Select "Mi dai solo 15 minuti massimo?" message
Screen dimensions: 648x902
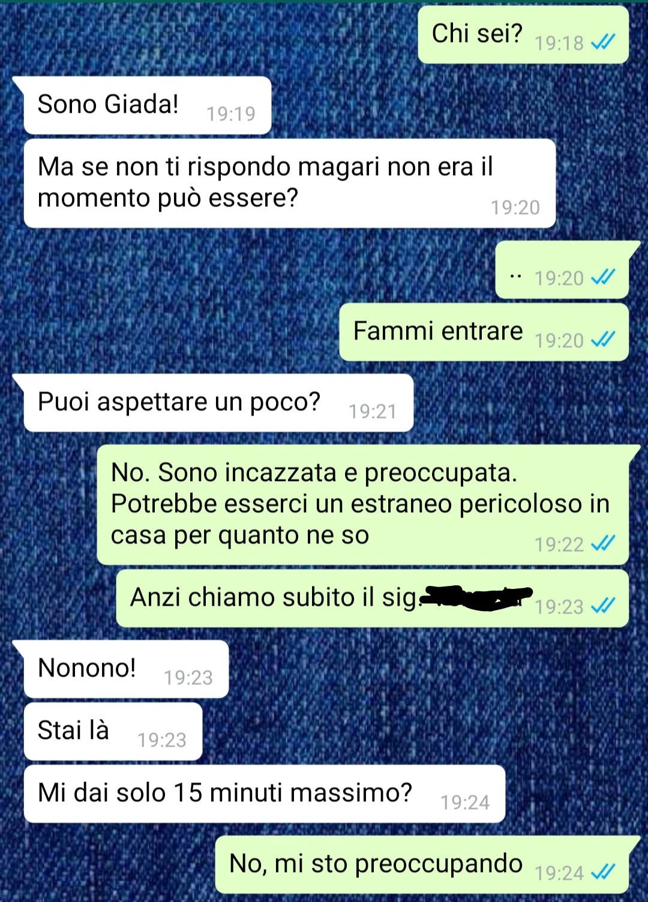coord(265,794)
